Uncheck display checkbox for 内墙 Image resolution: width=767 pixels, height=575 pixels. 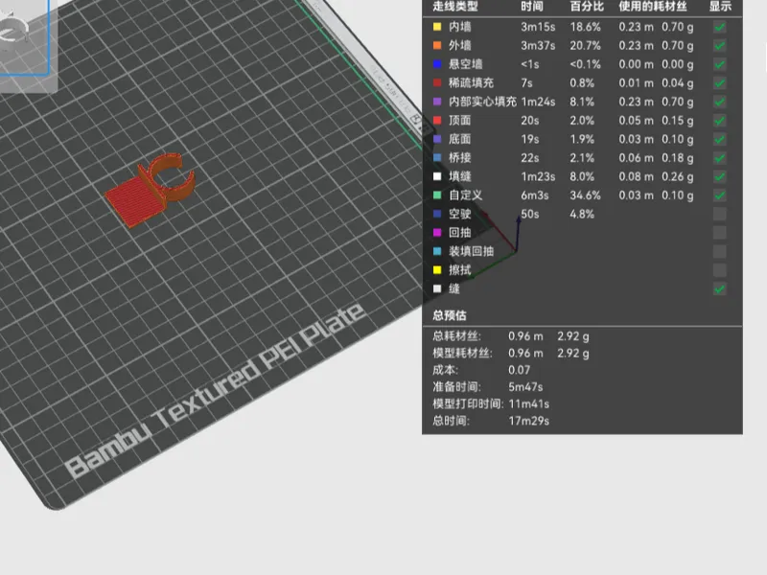tap(720, 27)
